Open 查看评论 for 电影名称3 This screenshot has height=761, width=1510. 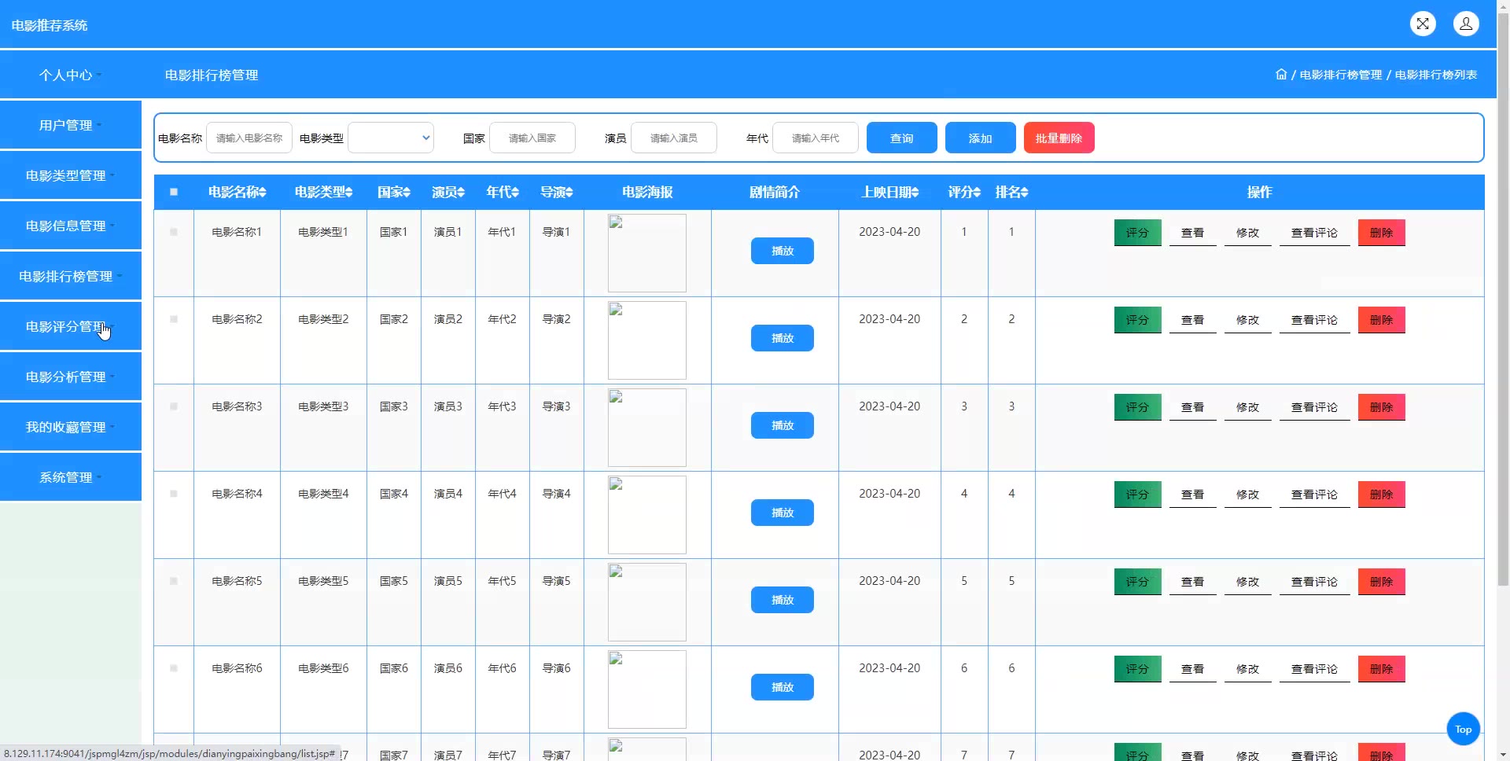(x=1315, y=407)
